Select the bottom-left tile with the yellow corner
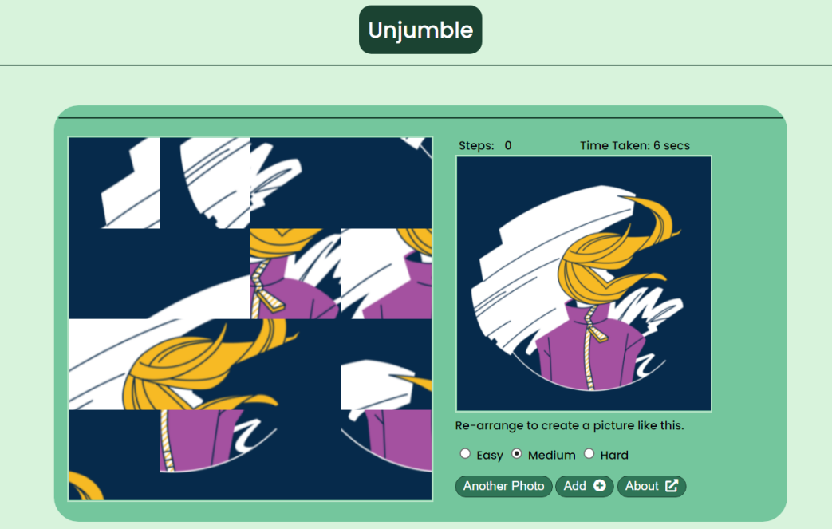The image size is (832, 529). pyautogui.click(x=115, y=455)
